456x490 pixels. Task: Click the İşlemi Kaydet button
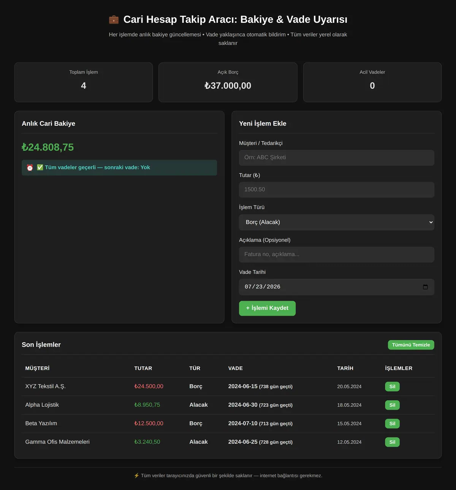pyautogui.click(x=267, y=308)
